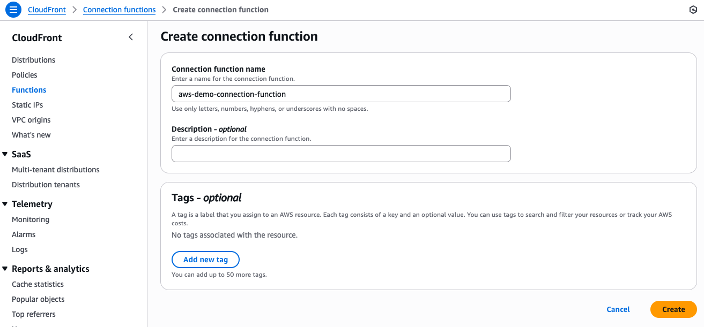Open Connection functions breadcrumb link
704x327 pixels.
pyautogui.click(x=119, y=10)
